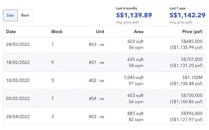Select the 10/05/2022 transaction row

point(104,81)
